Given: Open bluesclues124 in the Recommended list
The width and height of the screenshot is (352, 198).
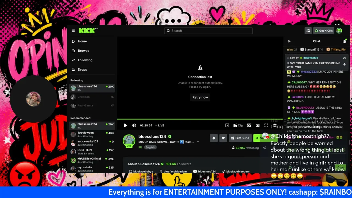Looking at the screenshot, I should tap(92, 126).
